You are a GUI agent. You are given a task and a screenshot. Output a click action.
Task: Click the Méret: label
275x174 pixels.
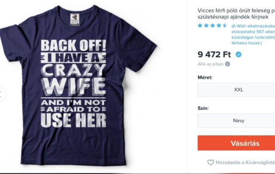point(205,77)
